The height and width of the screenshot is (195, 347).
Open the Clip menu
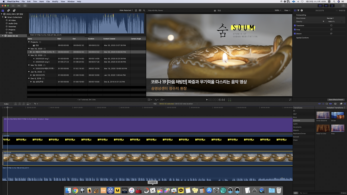pyautogui.click(x=48, y=2)
